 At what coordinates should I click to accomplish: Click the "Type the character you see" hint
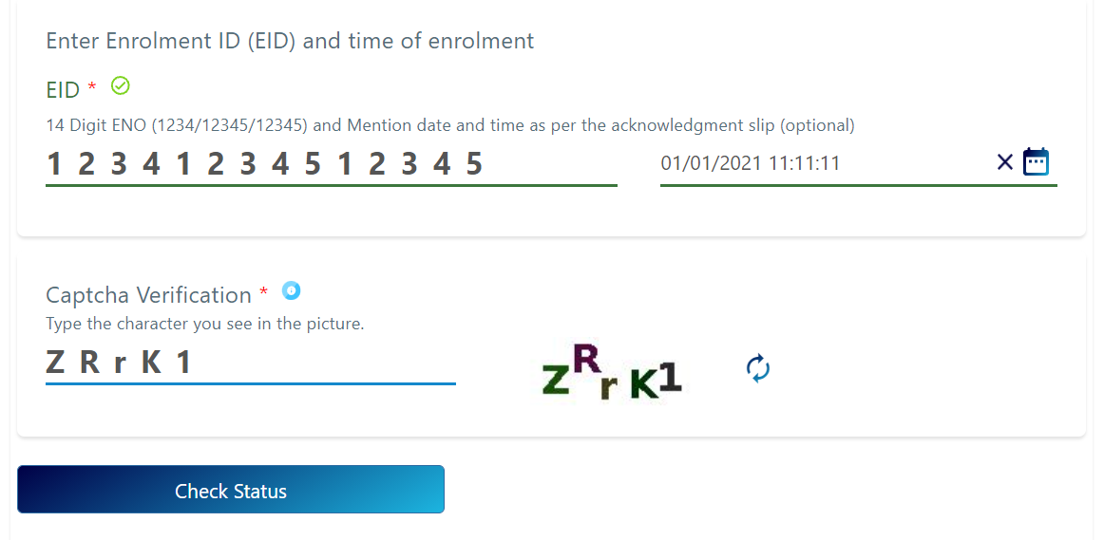tap(205, 324)
